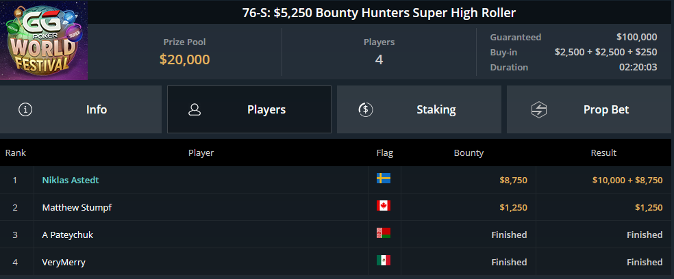This screenshot has width=674, height=279.
Task: Click the Info circle icon
Action: pyautogui.click(x=25, y=109)
